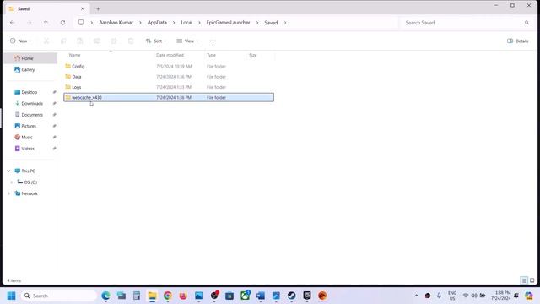Select the Data folder
The width and height of the screenshot is (540, 304).
pyautogui.click(x=169, y=77)
